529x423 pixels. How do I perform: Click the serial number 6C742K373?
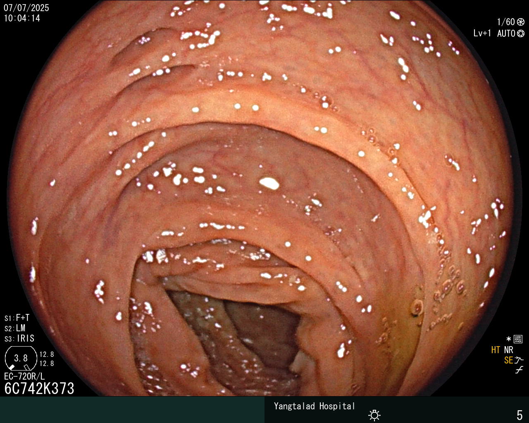39,388
